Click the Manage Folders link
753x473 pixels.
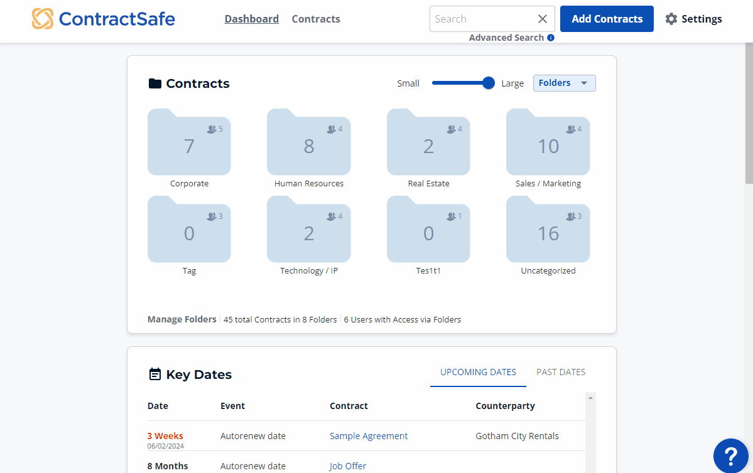click(181, 319)
